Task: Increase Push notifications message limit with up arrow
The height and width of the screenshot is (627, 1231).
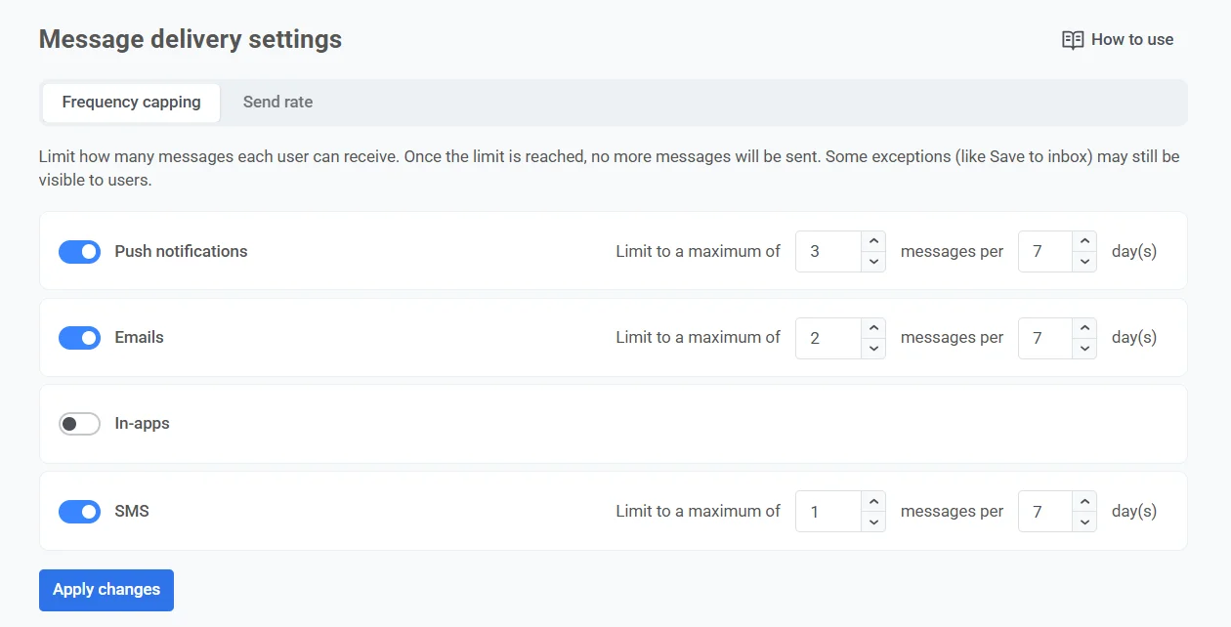Action: point(873,241)
